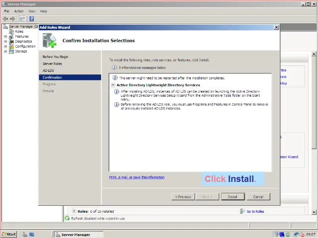
Task: Click scroll up arrow in Server Manager pane
Action: (x=314, y=54)
